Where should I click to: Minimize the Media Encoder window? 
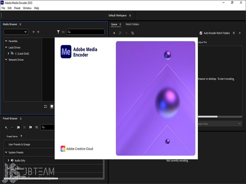tap(224, 3)
